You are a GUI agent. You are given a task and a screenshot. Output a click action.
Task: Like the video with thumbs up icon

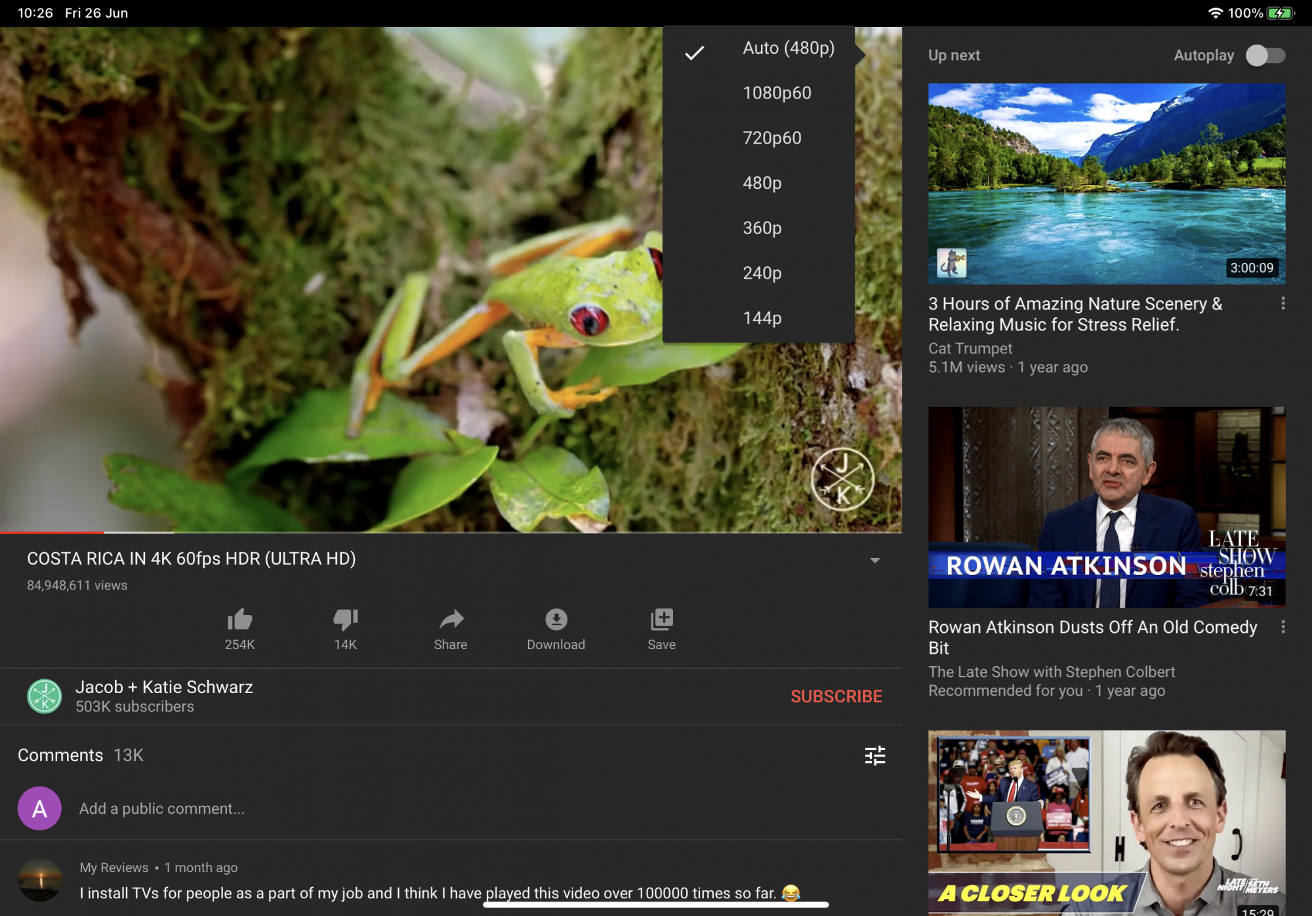[x=239, y=620]
